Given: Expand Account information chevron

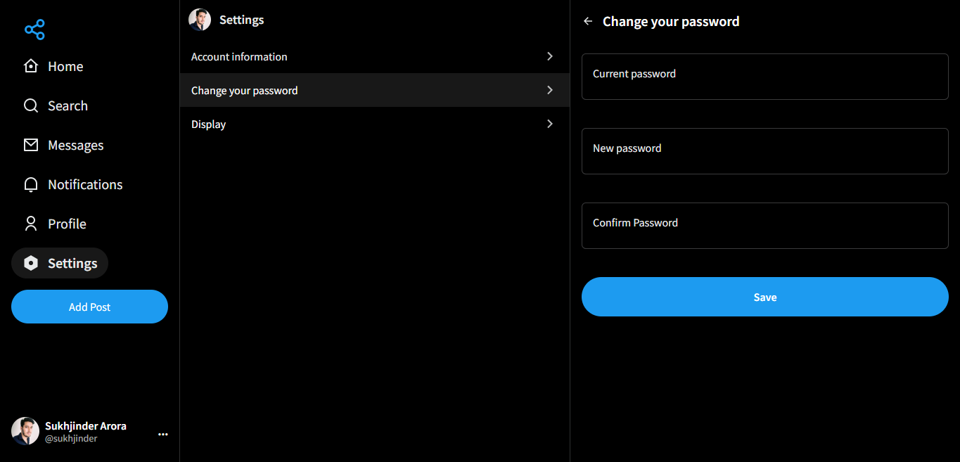Looking at the screenshot, I should click(x=550, y=56).
